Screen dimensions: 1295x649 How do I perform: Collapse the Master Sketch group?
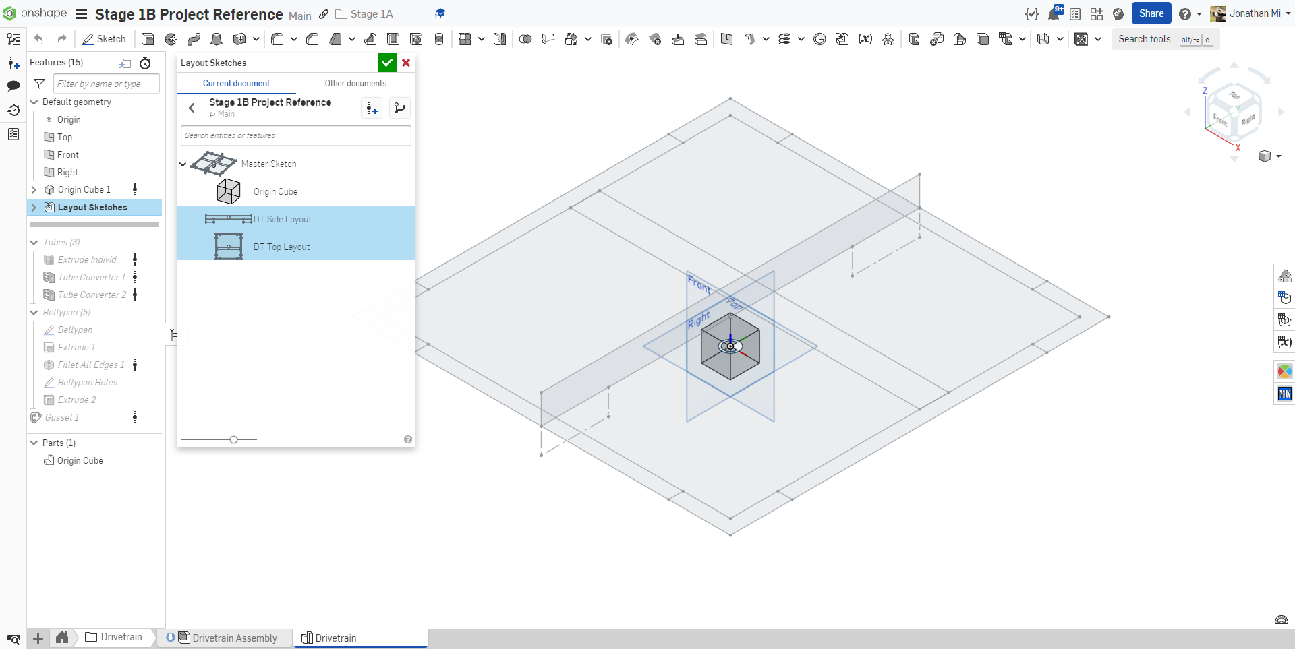click(183, 164)
